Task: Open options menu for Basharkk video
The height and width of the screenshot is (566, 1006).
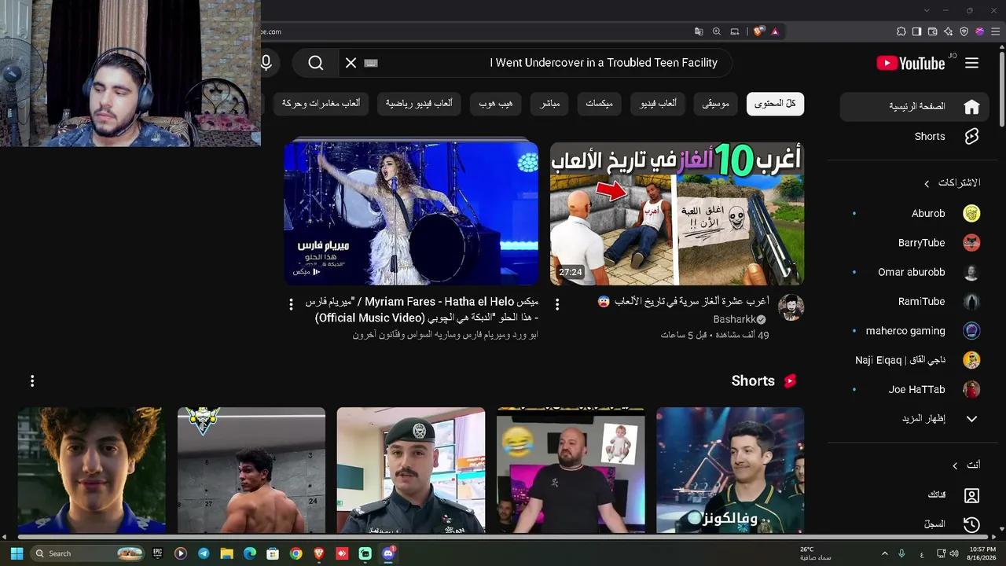Action: pos(557,304)
